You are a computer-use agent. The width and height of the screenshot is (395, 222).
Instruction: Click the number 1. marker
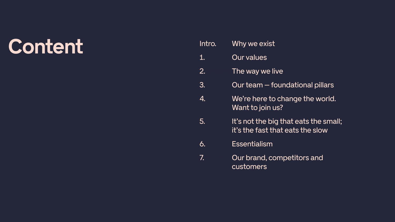coord(202,57)
